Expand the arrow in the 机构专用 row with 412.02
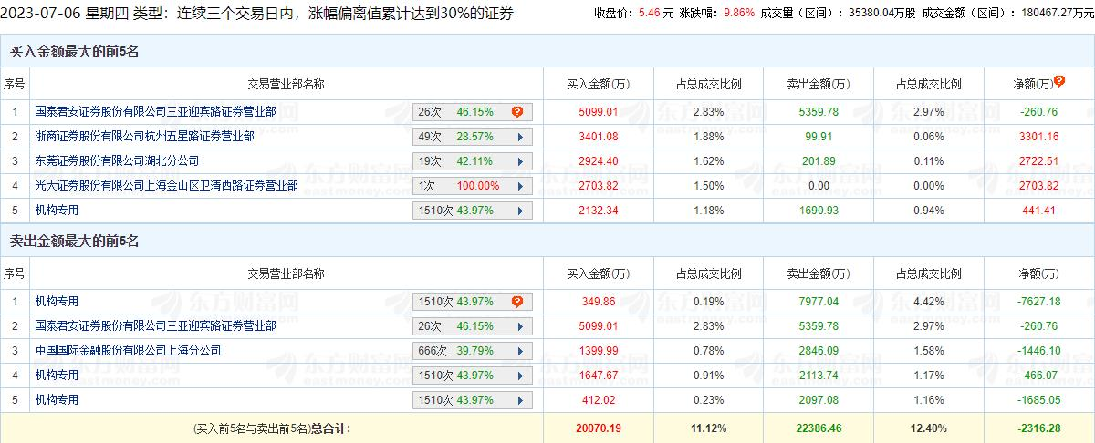Image resolution: width=1095 pixels, height=443 pixels. click(519, 400)
